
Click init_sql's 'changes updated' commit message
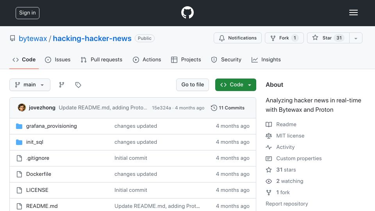(x=136, y=142)
